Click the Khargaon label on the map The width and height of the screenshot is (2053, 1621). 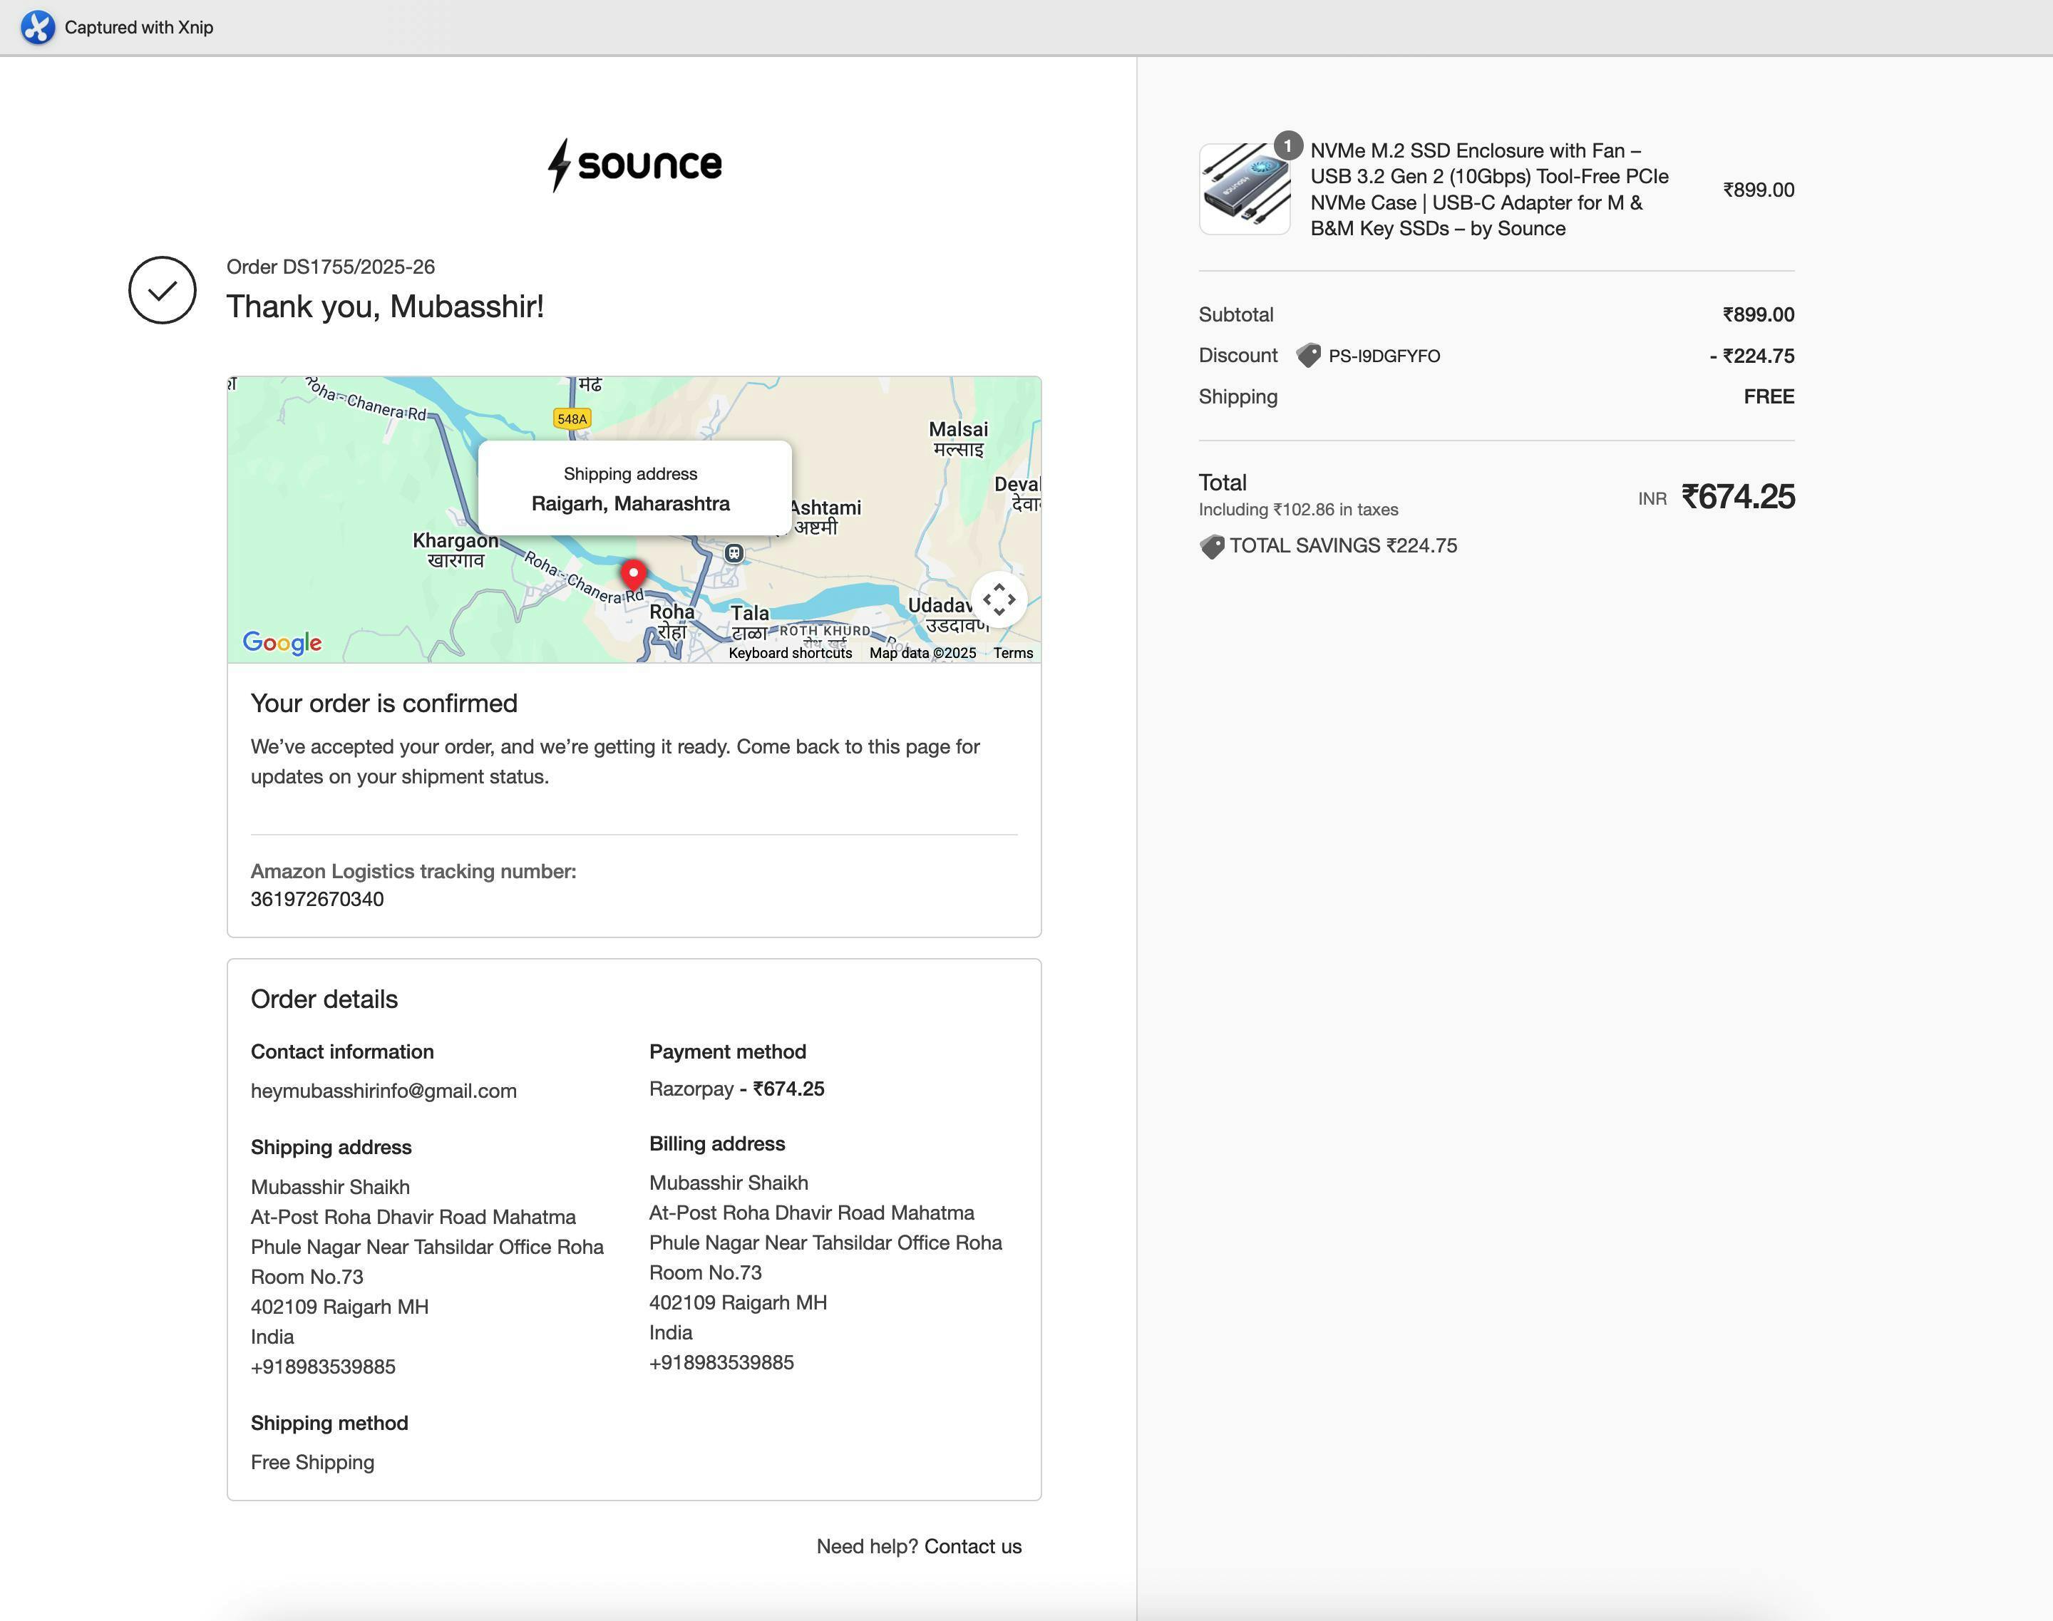point(455,550)
